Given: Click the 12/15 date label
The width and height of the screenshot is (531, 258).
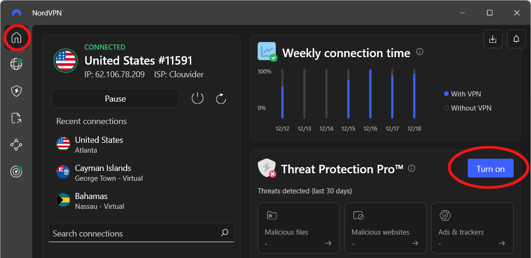Looking at the screenshot, I should [348, 128].
